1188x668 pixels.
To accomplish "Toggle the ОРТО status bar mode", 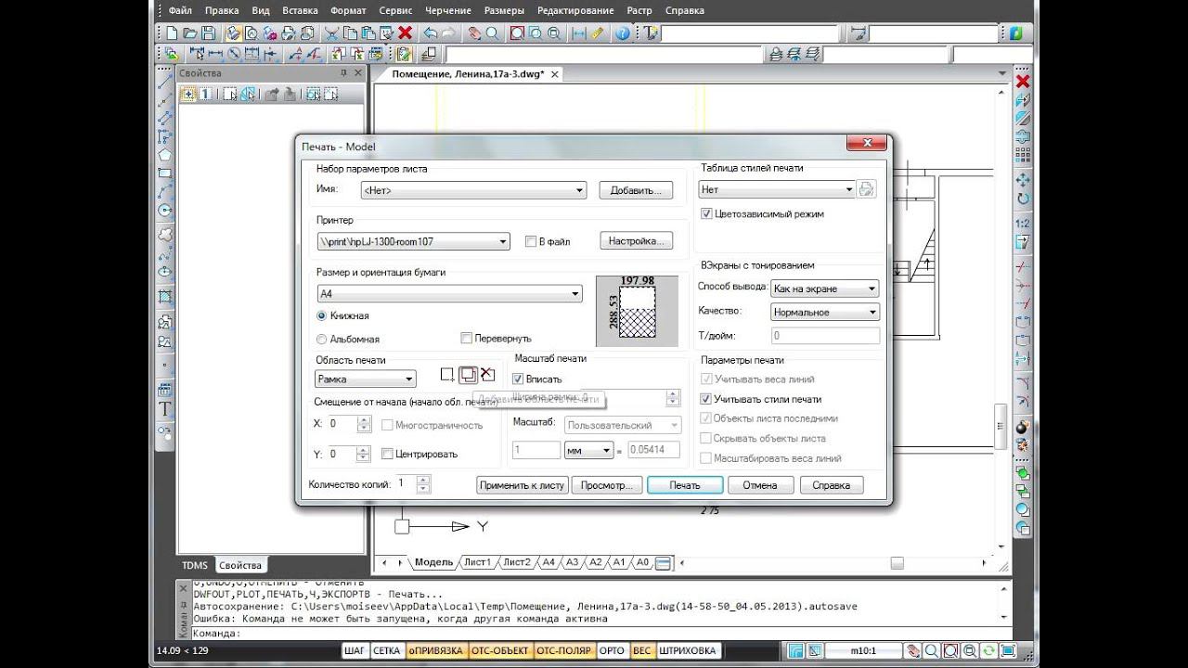I will click(612, 651).
